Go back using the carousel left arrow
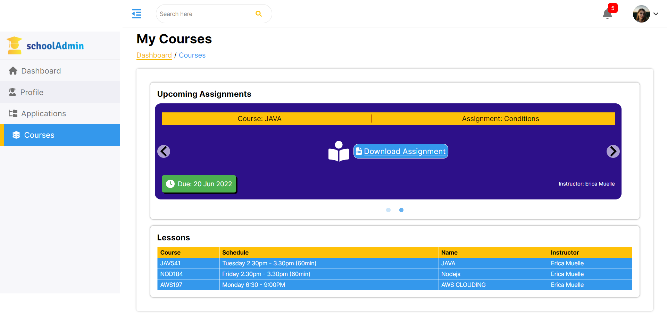Screen dimensions: 667x325 click(164, 151)
